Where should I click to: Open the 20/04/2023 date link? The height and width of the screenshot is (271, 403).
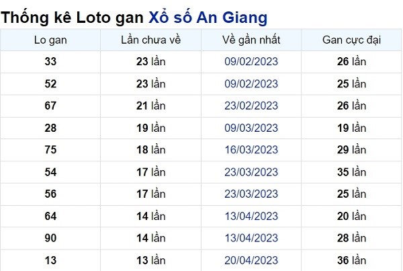click(251, 260)
